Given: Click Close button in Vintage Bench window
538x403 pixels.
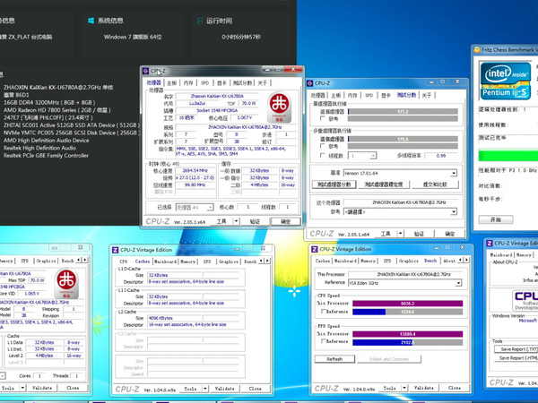Looking at the screenshot, I should tap(455, 388).
